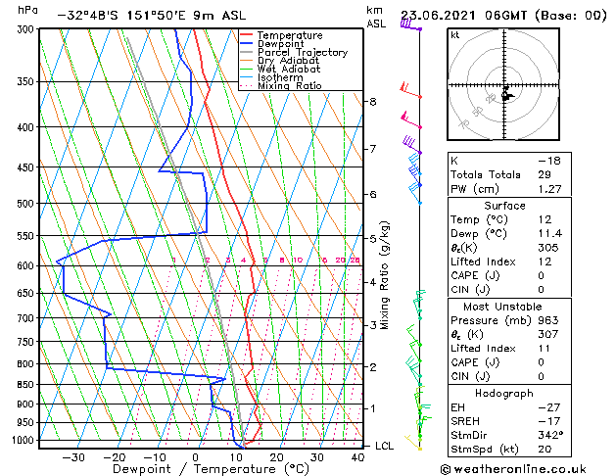Click the 8 km height axis label
Viewport: 616px width, 476px height.
[x=372, y=102]
